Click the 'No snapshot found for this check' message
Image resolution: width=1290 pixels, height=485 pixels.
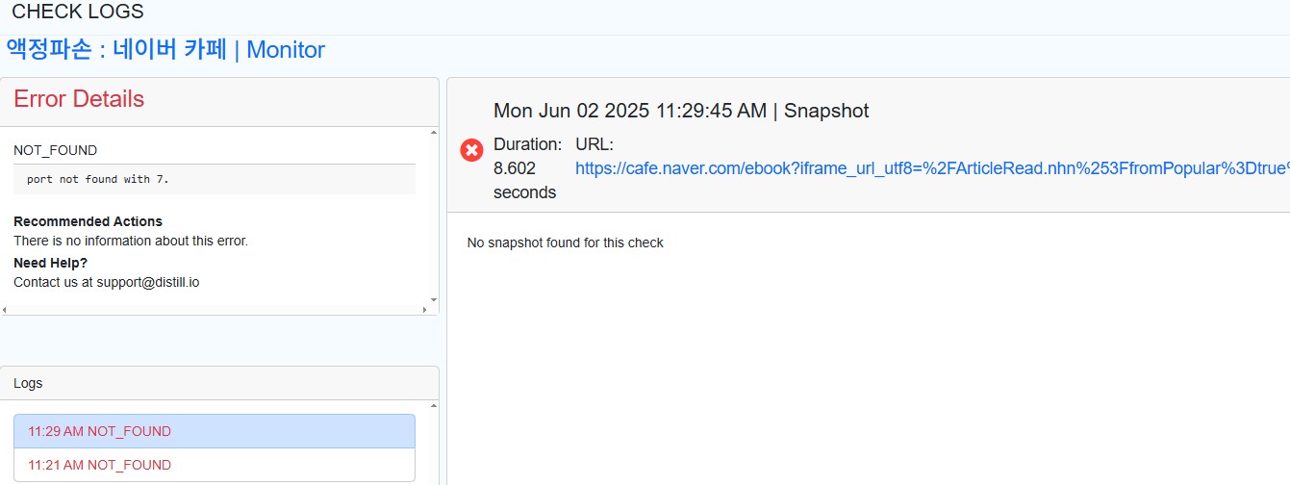tap(566, 242)
